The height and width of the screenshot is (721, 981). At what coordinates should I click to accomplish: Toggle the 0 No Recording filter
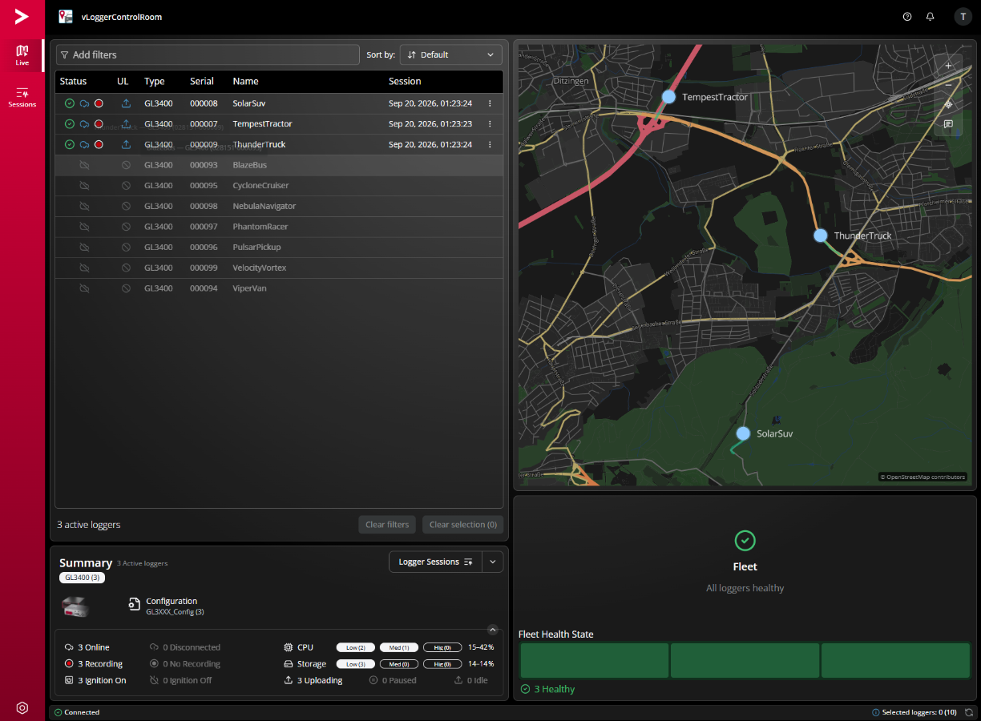(184, 664)
